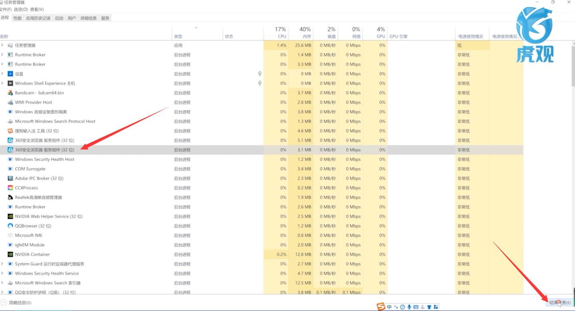This screenshot has width=575, height=311.
Task: Click the 结束任务(E) button
Action: point(560,302)
